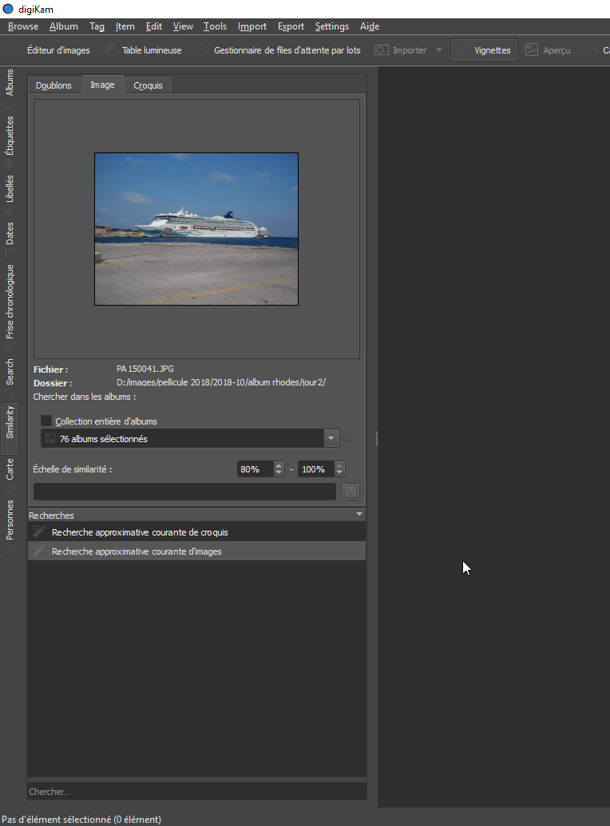Image resolution: width=610 pixels, height=826 pixels.
Task: Expand the 76 albums sélectionnés dropdown
Action: pos(332,438)
